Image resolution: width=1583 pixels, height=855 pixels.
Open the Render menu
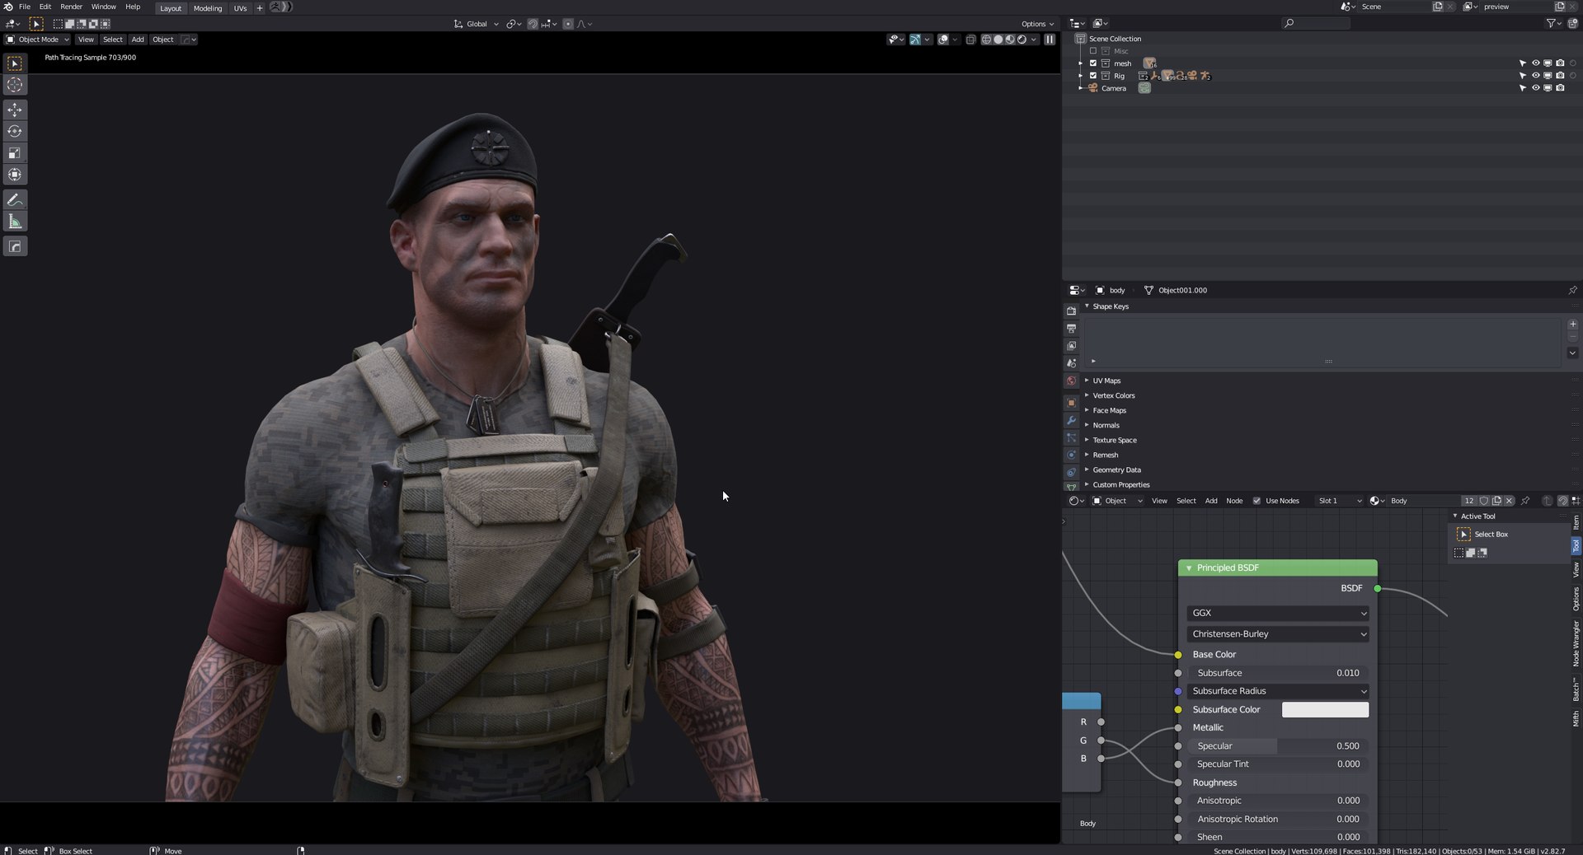pos(71,7)
